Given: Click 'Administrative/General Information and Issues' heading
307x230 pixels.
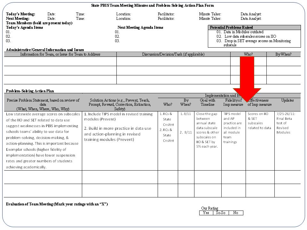Looking at the screenshot, I should 45,50.
